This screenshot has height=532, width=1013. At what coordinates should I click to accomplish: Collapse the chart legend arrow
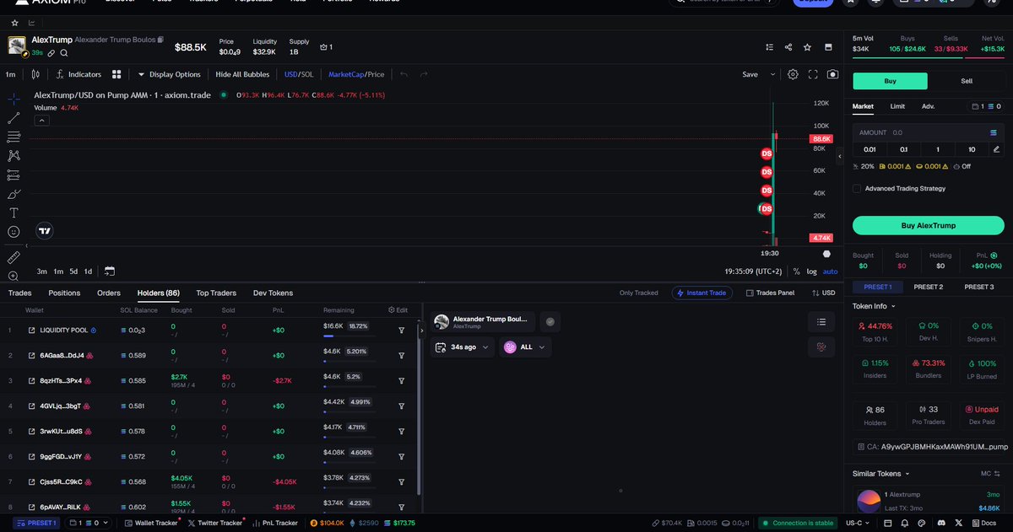(40, 121)
